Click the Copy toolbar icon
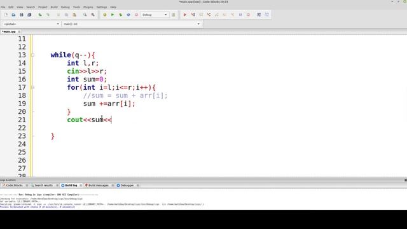This screenshot has height=229, width=407. click(66, 15)
